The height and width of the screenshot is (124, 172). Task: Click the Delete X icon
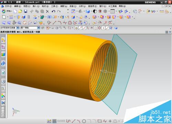click(x=47, y=11)
